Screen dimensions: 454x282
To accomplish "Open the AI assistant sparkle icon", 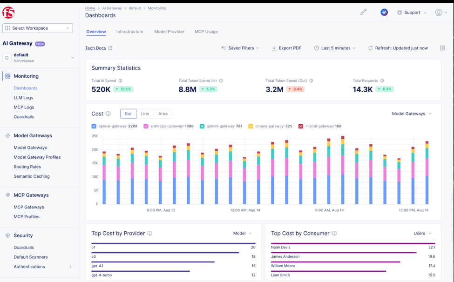I will click(384, 12).
